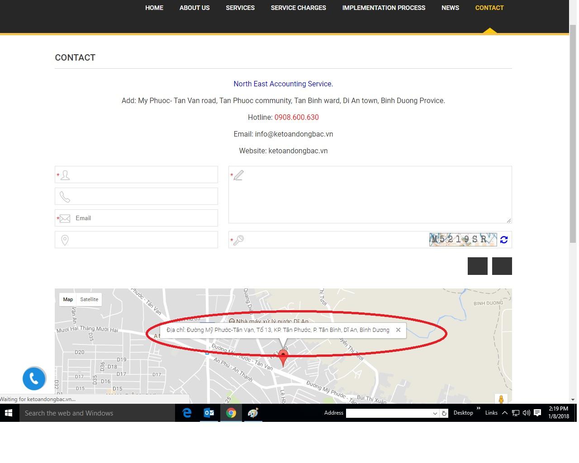The width and height of the screenshot is (579, 463).
Task: Switch map to Satellite view
Action: [89, 299]
